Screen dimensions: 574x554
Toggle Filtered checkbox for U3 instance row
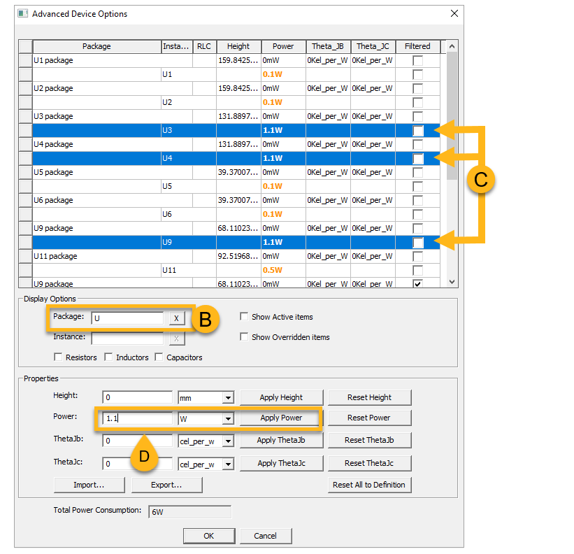(417, 131)
